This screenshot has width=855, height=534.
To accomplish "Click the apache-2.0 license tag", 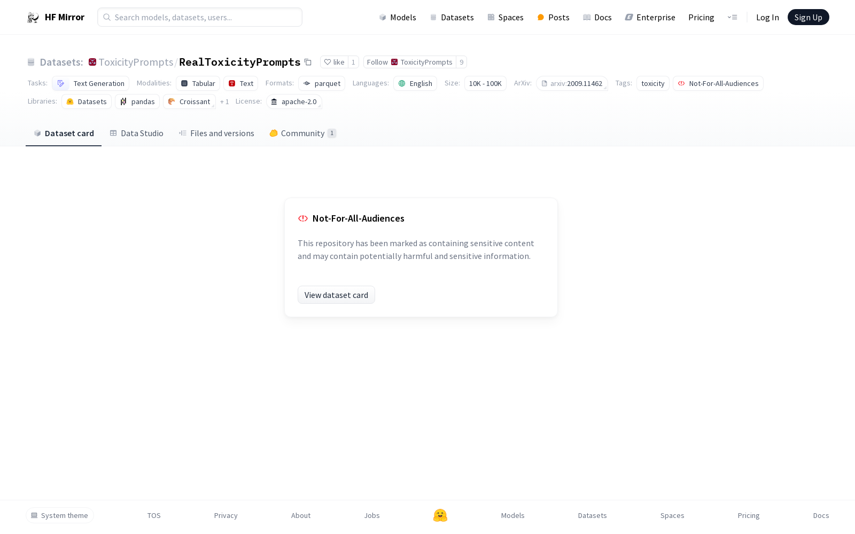I will coord(294,101).
